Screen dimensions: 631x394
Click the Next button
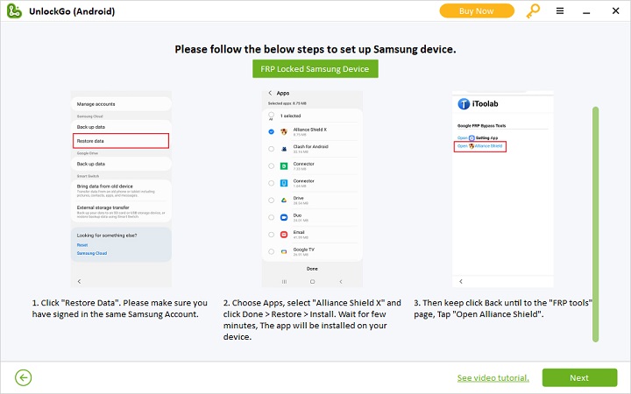pos(579,377)
